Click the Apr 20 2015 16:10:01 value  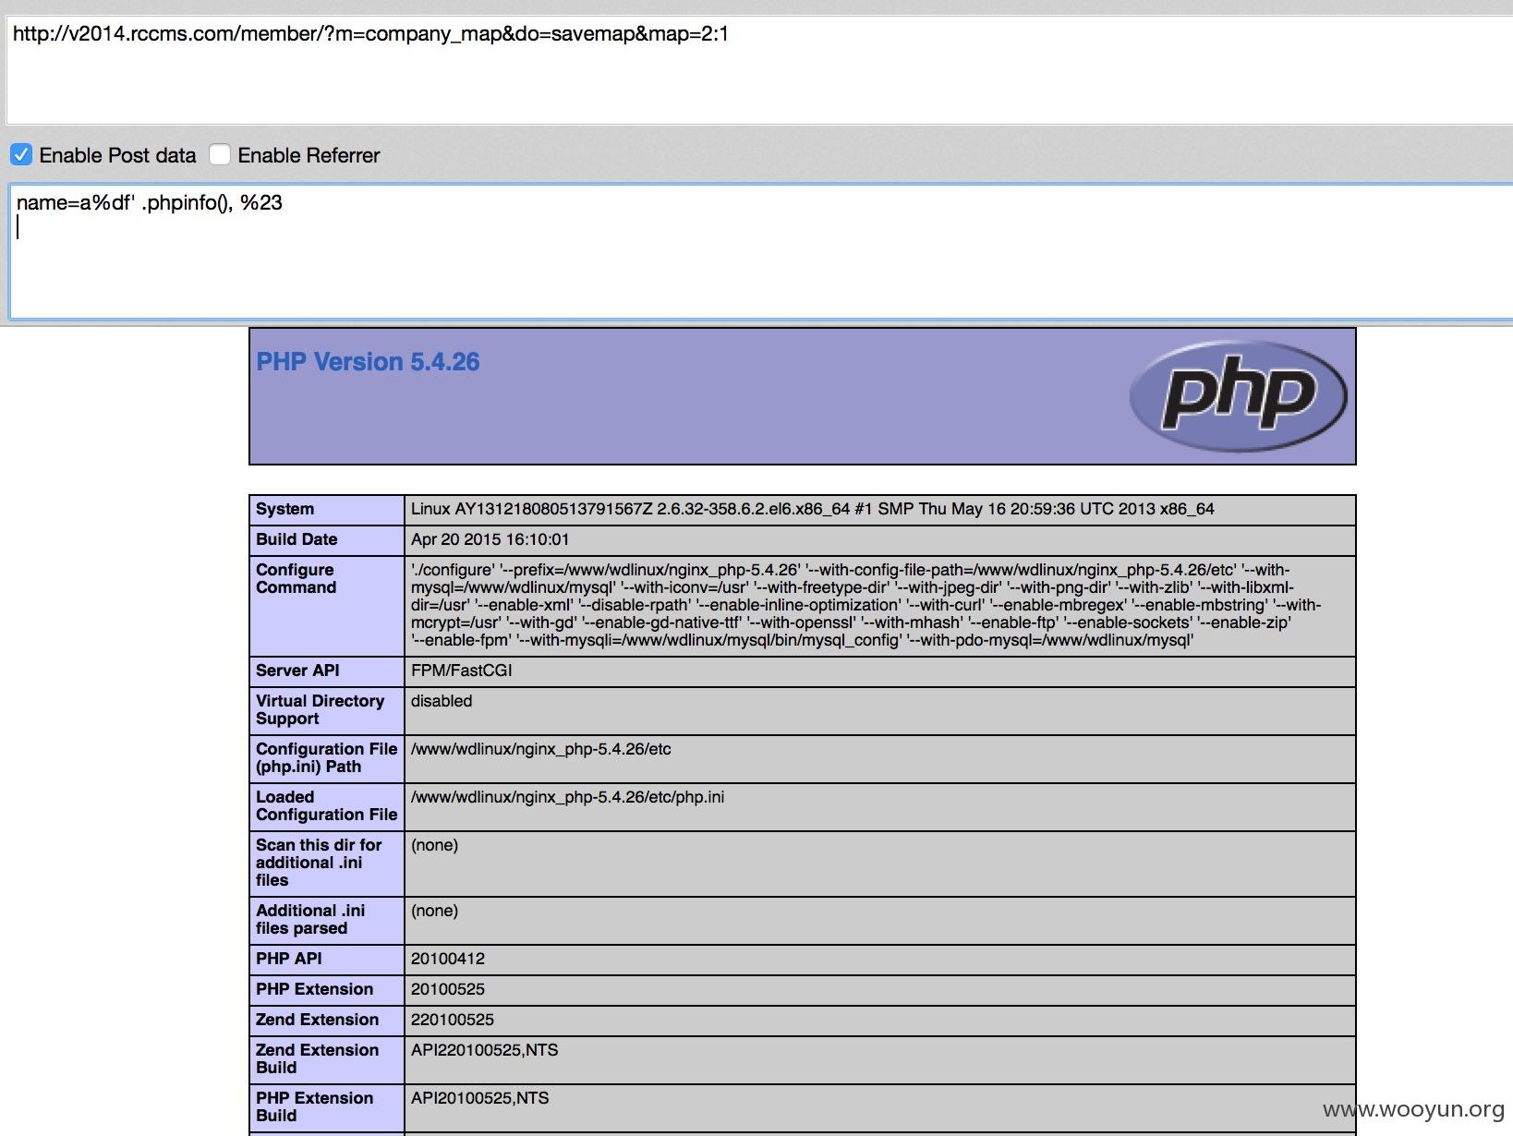[x=490, y=539]
